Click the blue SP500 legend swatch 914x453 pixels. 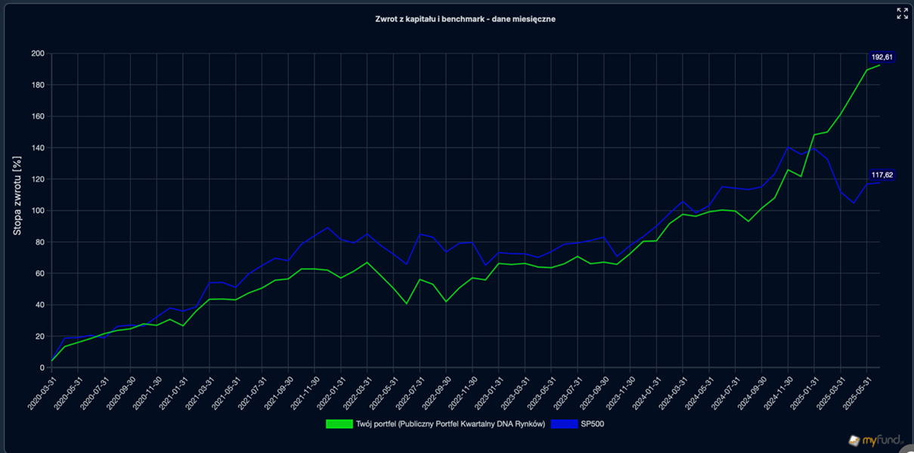(x=564, y=424)
